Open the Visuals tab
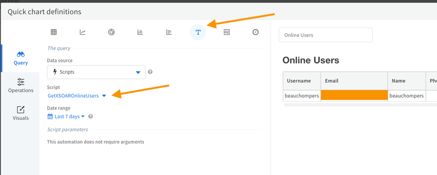 (21, 113)
